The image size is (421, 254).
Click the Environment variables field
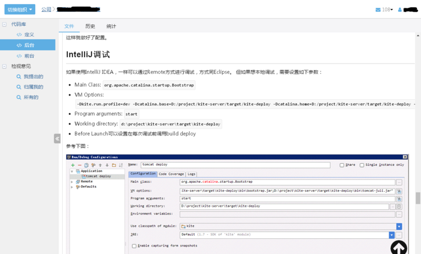(x=287, y=214)
